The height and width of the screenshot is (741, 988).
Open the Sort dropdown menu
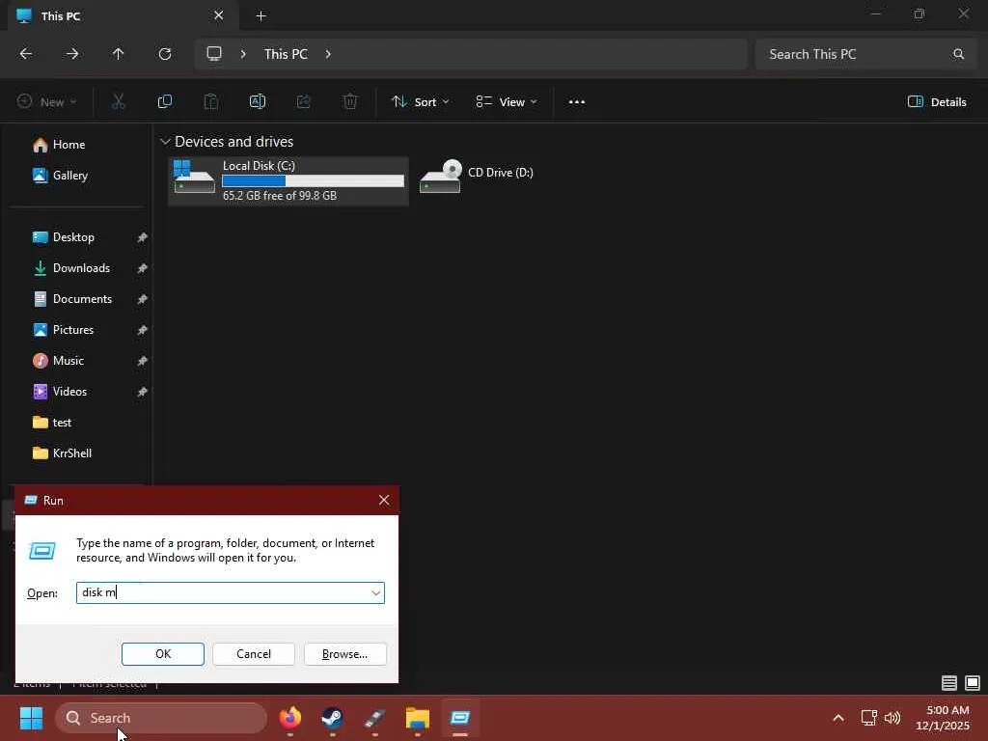click(420, 101)
